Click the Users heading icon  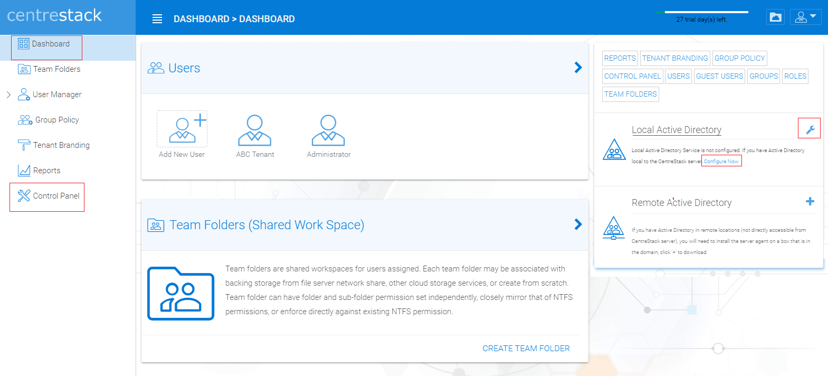click(x=156, y=68)
